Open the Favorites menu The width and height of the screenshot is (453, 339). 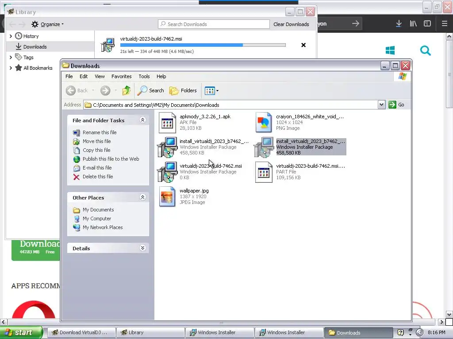[x=121, y=76]
